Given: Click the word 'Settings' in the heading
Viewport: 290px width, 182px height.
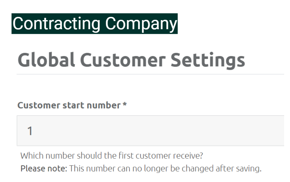Looking at the screenshot, I should pos(208,61).
